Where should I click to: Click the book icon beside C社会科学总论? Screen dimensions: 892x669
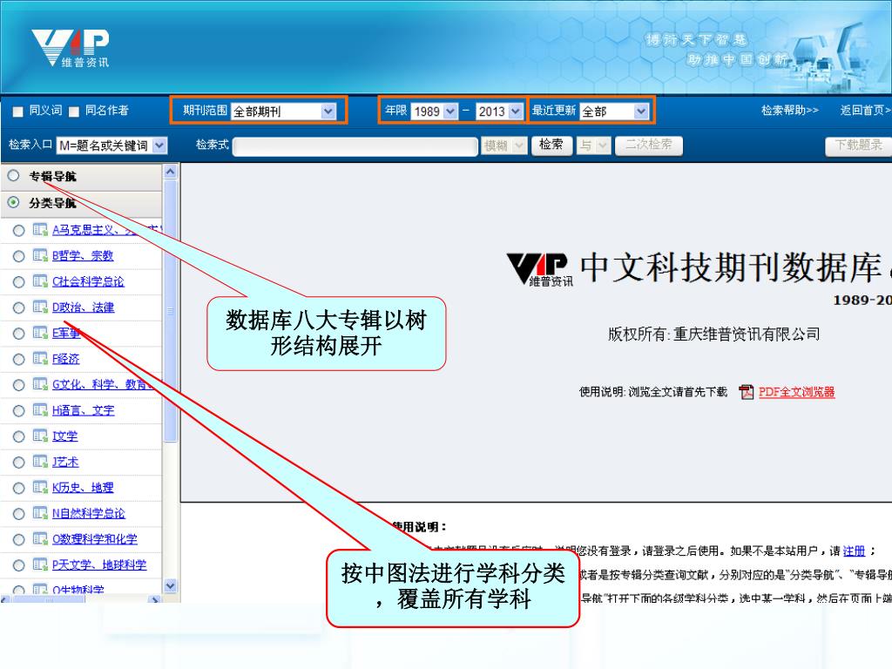click(40, 281)
